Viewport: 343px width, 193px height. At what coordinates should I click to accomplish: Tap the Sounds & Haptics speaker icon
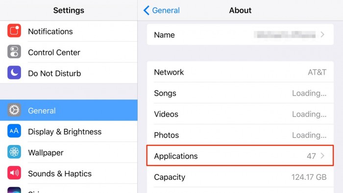pos(14,173)
